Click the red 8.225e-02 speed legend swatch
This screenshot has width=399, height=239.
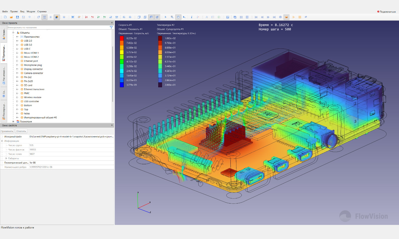tap(122, 38)
